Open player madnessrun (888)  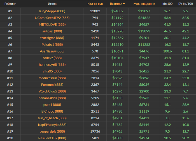(52, 78)
